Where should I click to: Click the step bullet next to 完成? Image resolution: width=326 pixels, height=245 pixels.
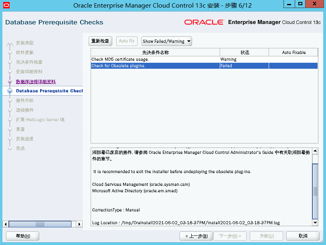click(x=9, y=148)
